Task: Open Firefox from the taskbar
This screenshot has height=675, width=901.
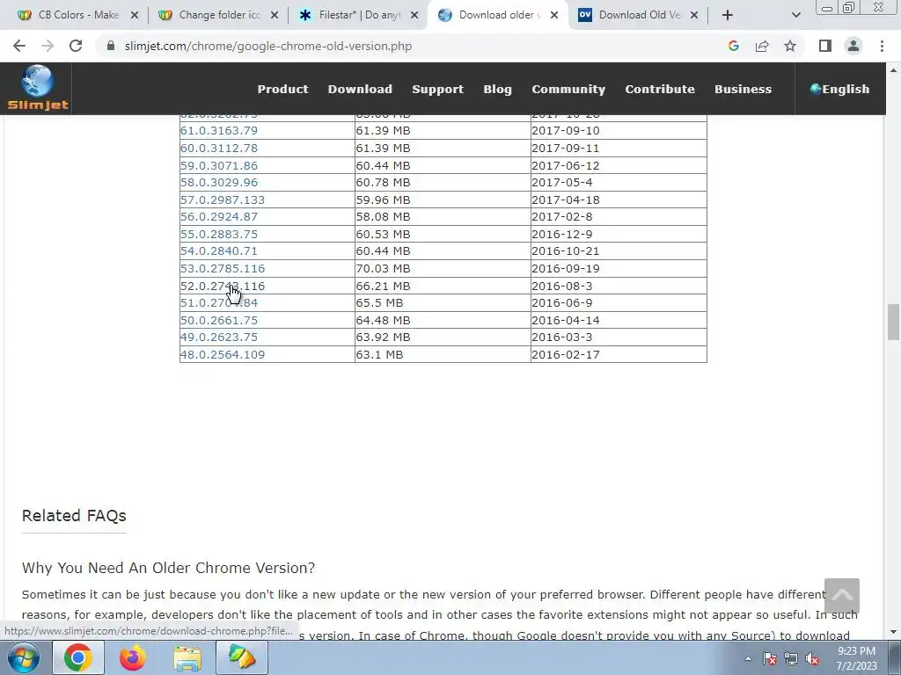Action: pos(132,657)
